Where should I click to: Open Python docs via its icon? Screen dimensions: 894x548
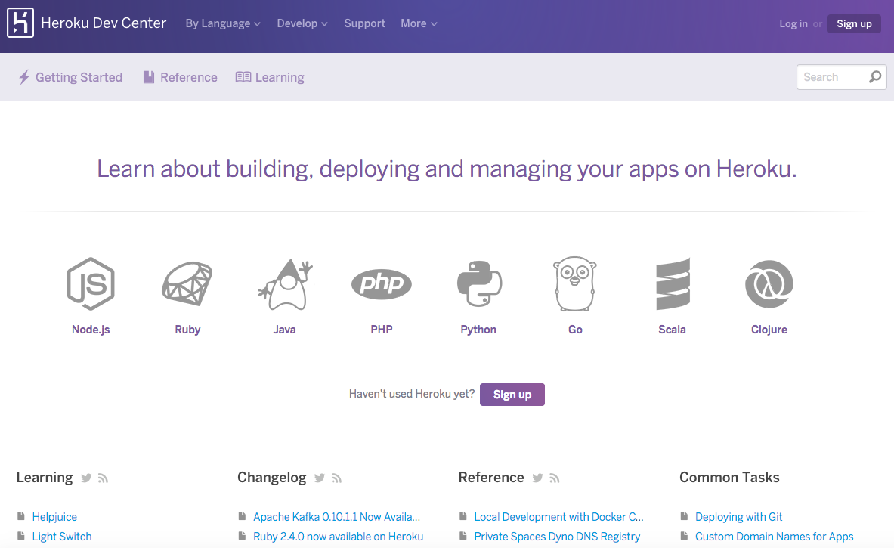click(478, 284)
